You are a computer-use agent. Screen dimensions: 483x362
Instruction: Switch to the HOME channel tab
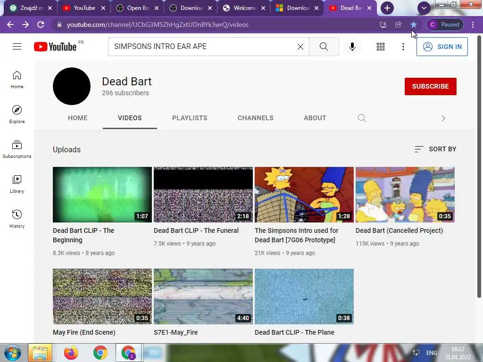pos(78,118)
